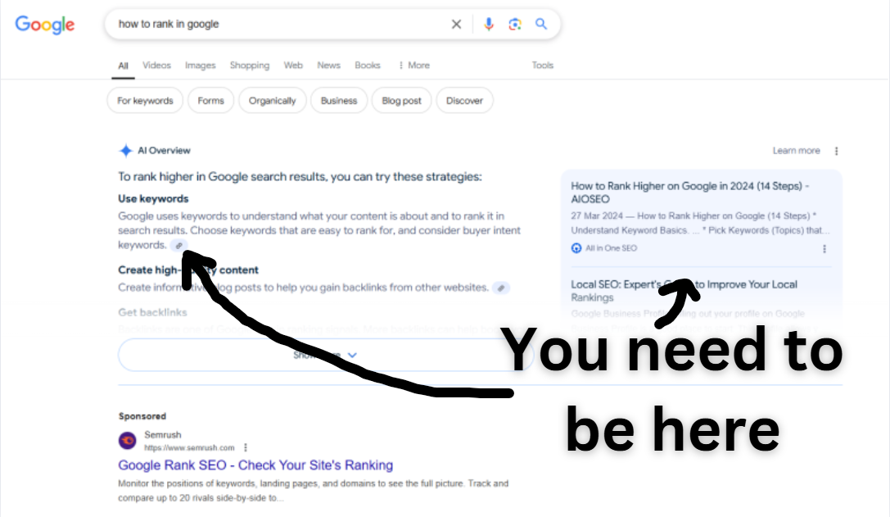
Task: Click the Semrush logo icon
Action: coord(127,440)
